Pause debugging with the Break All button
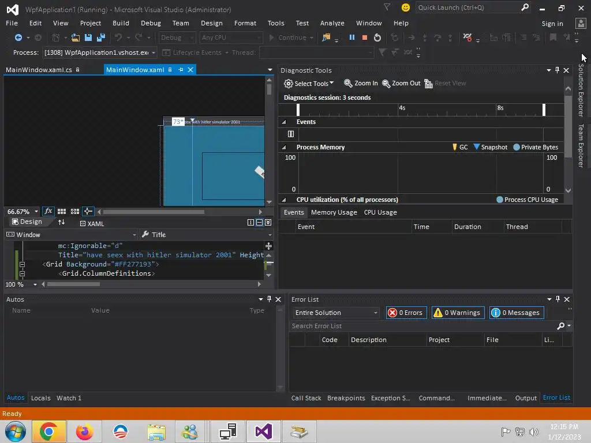This screenshot has width=591, height=443. 351,37
